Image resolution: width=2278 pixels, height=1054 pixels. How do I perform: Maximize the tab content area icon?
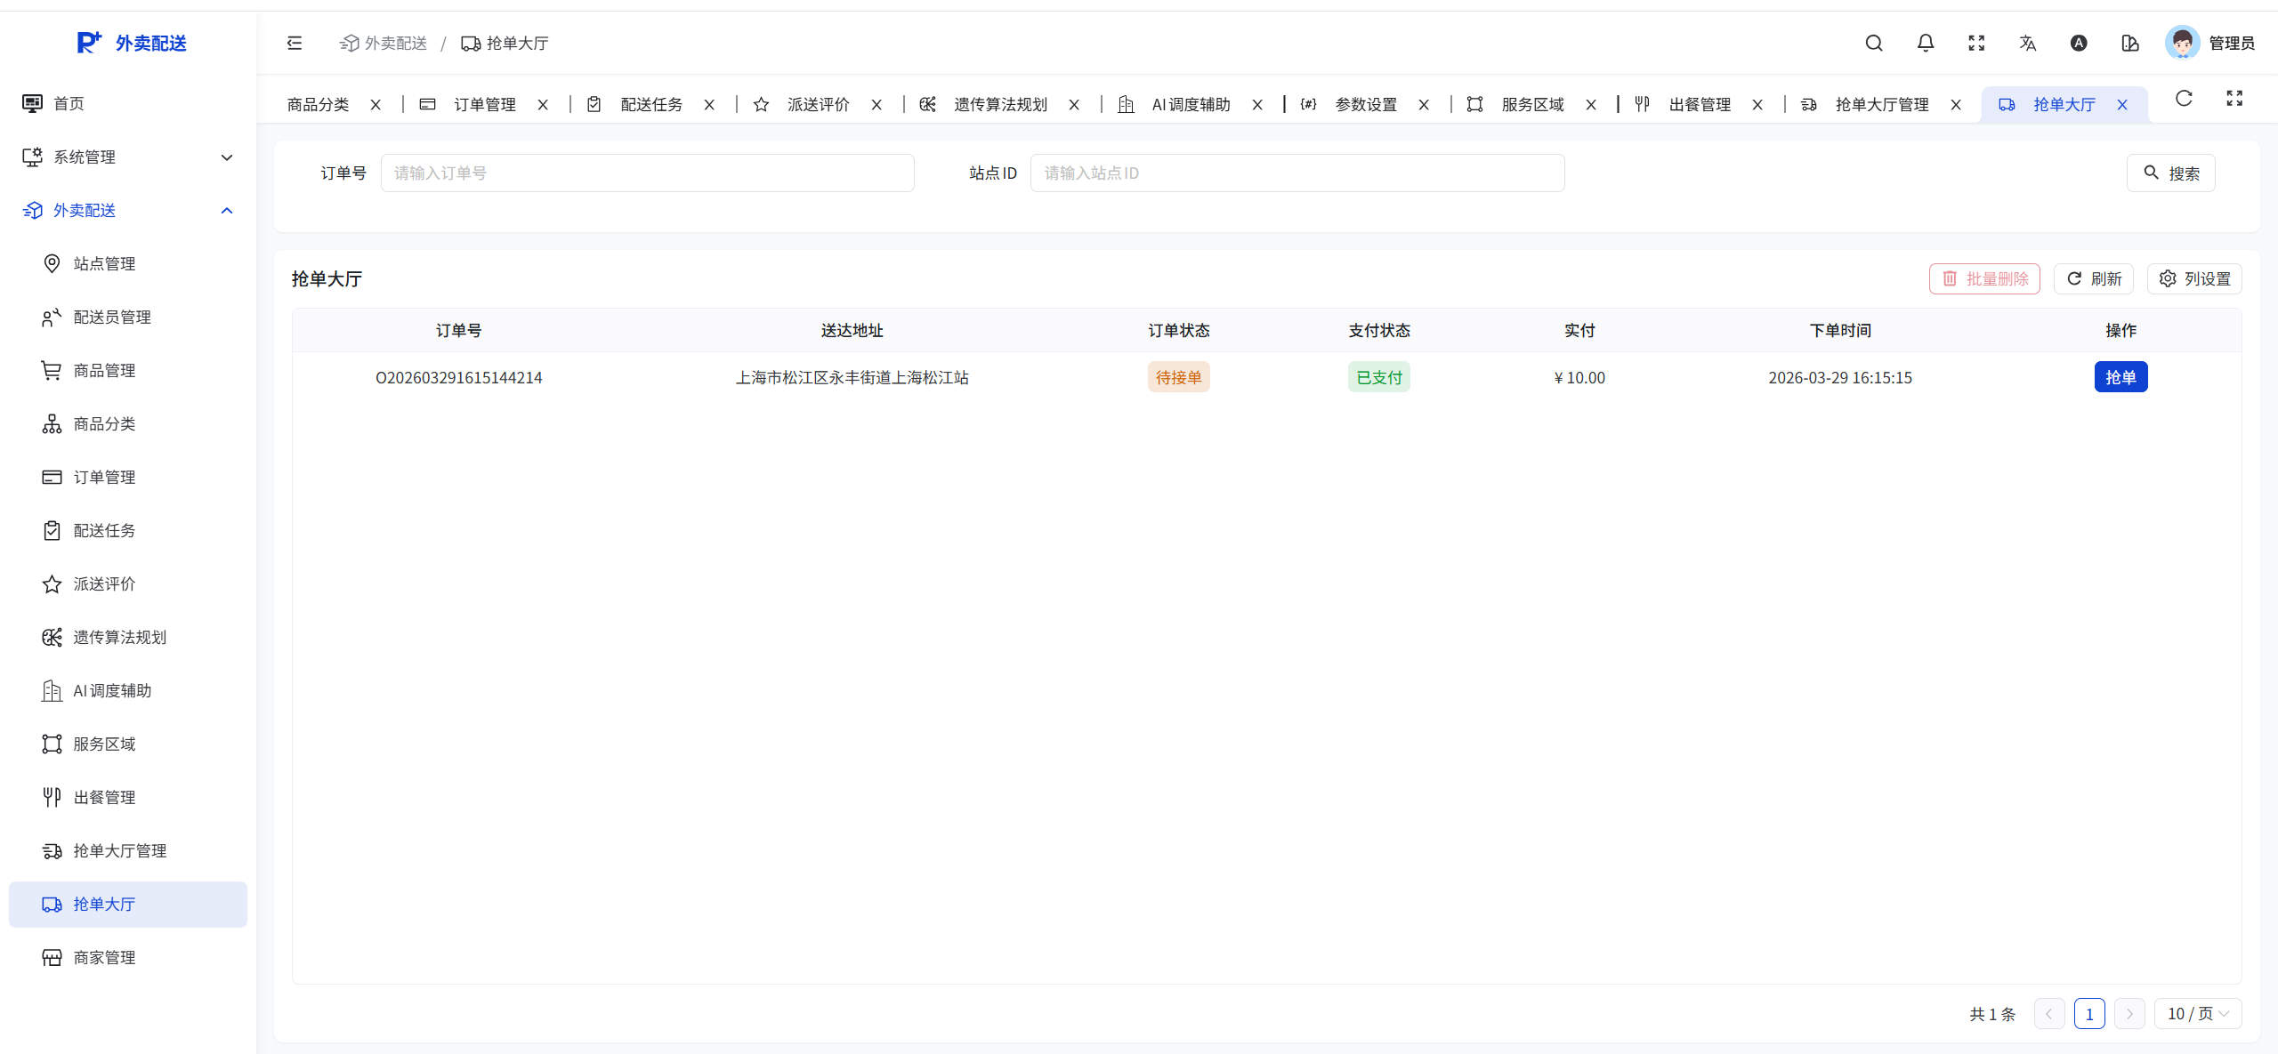coord(2234,98)
